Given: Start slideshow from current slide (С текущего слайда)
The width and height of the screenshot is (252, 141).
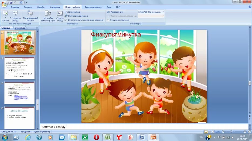Looking at the screenshot, I should [x=15, y=16].
